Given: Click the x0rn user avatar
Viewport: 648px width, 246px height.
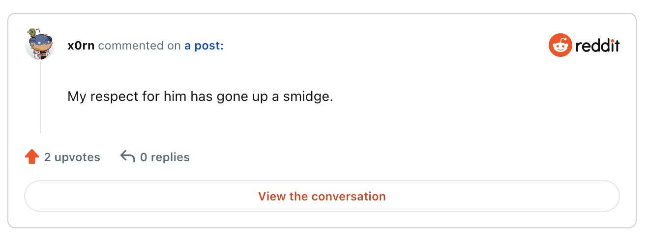Looking at the screenshot, I should (39, 45).
